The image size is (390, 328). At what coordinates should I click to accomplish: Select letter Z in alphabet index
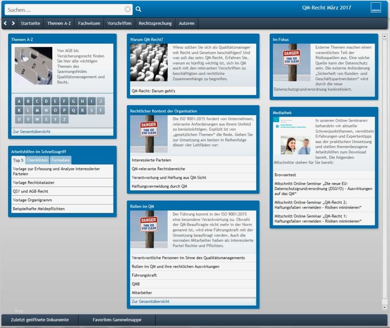64,119
